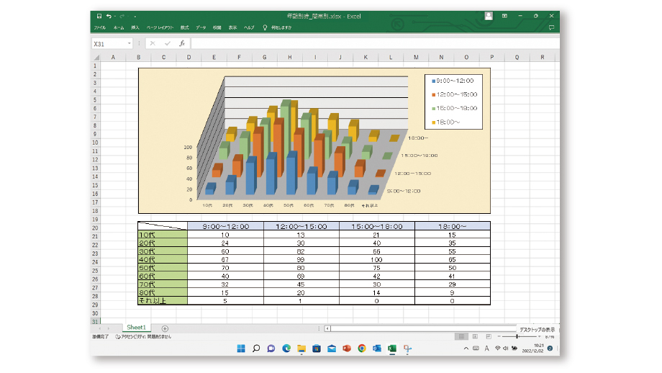Open File Explorer from taskbar
Viewport: 662px width, 373px height.
301,349
